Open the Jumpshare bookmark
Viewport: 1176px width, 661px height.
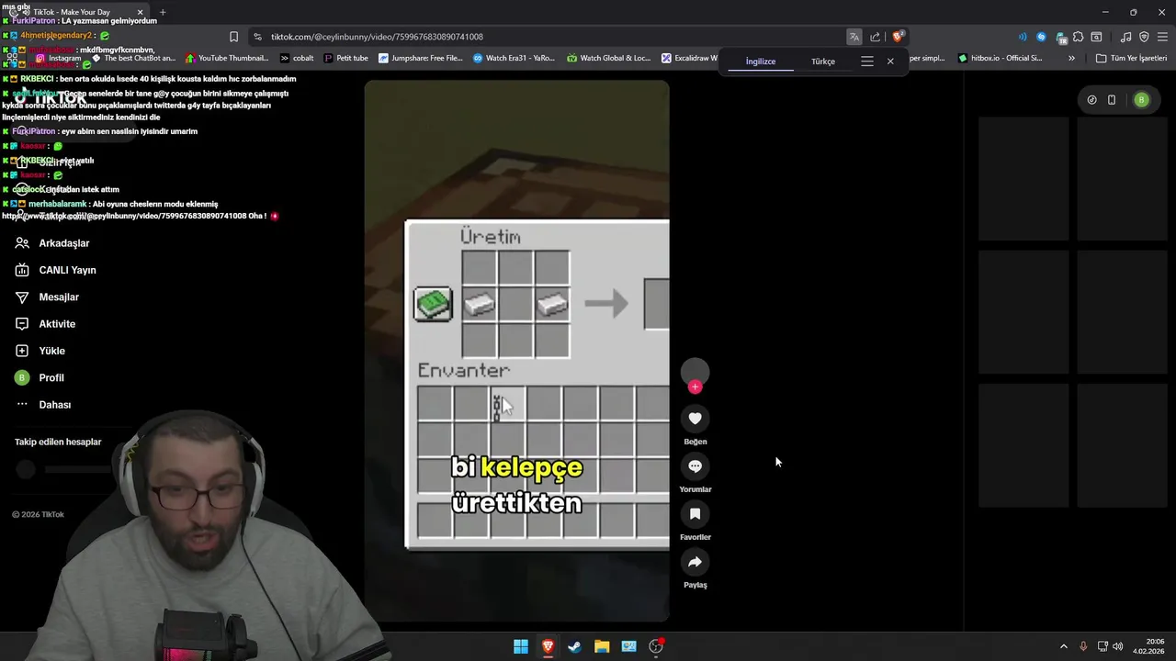[420, 58]
